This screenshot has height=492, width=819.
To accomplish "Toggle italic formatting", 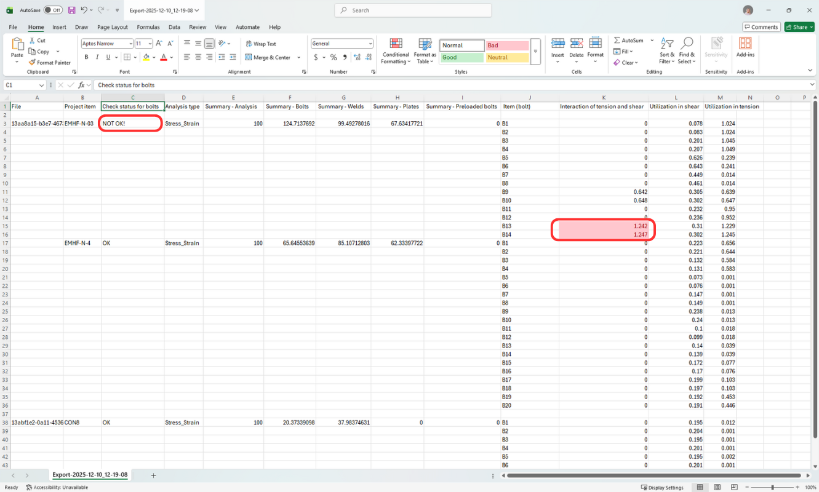I will tap(97, 57).
